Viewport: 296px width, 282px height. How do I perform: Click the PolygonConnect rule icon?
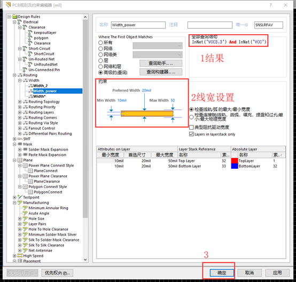tap(30, 192)
